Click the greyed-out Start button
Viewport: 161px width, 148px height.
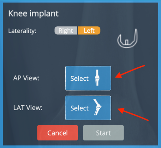tap(103, 133)
